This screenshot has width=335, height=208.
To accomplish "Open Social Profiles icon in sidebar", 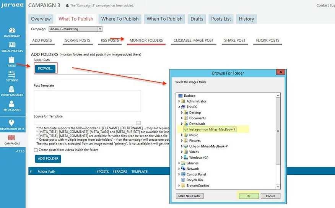I will point(12,45).
